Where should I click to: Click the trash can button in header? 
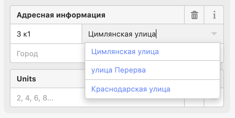pos(194,15)
